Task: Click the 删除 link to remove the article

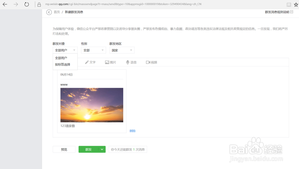Action: pos(132,131)
